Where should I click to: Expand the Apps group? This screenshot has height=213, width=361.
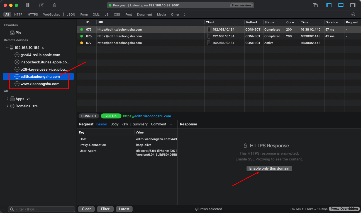8,99
